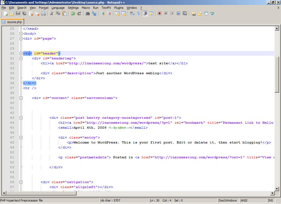Image resolution: width=281 pixels, height=204 pixels.
Task: Open the Plugins menu
Action: [119, 8]
